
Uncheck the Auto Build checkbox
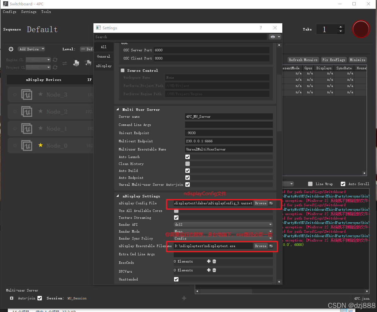tap(188, 171)
